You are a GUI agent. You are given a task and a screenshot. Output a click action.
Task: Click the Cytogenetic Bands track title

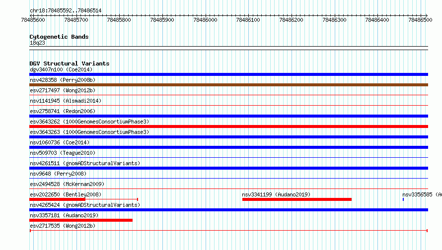(59, 37)
